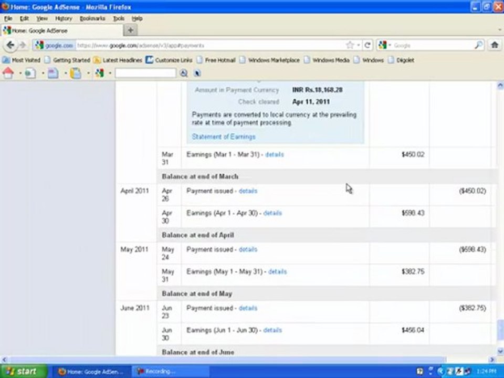This screenshot has height=378, width=504.
Task: Open the File menu
Action: (x=8, y=19)
